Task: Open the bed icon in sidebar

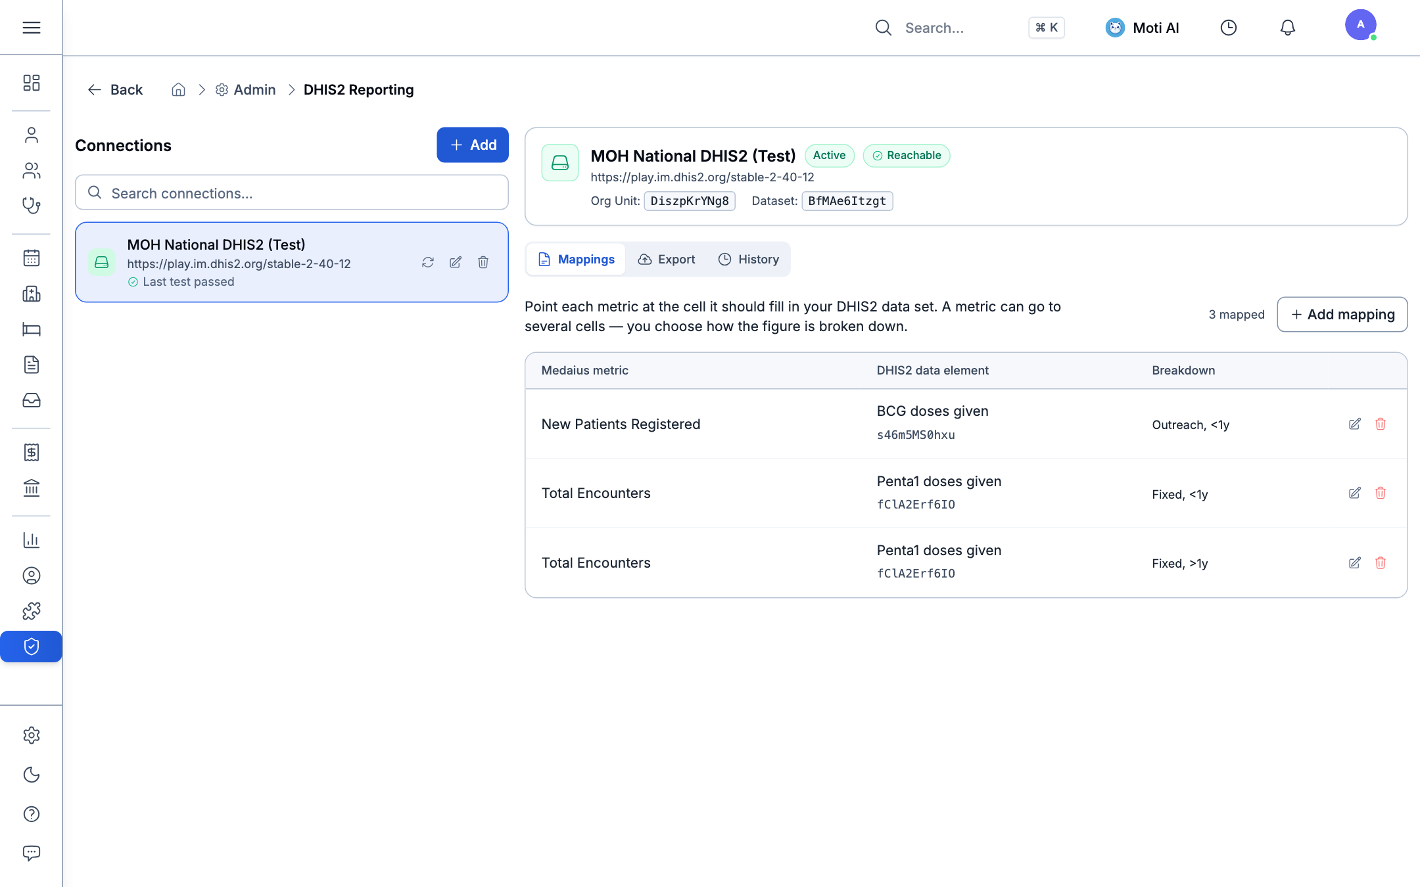Action: tap(31, 329)
